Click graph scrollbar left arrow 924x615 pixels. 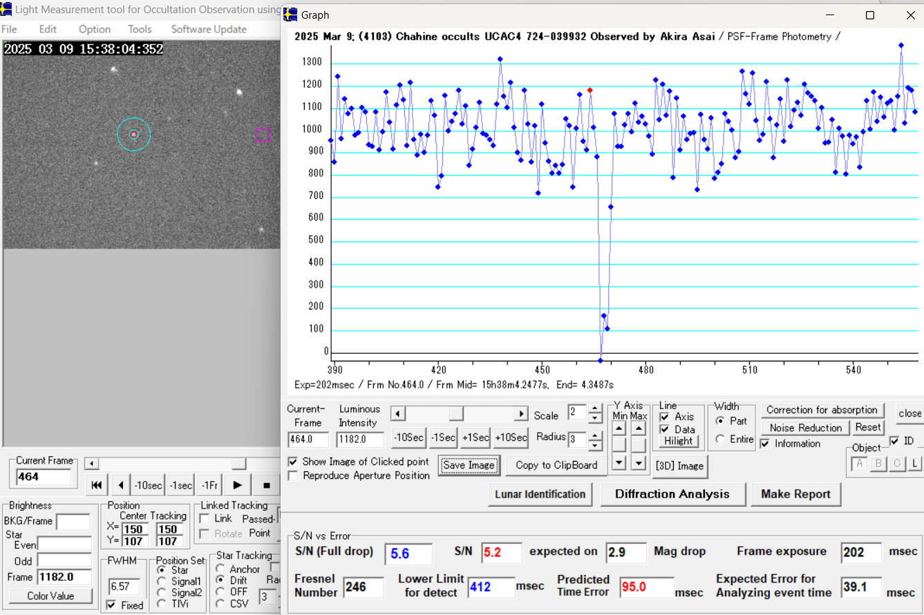[397, 414]
